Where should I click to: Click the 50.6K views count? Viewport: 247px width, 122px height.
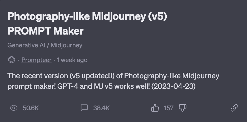click(31, 108)
